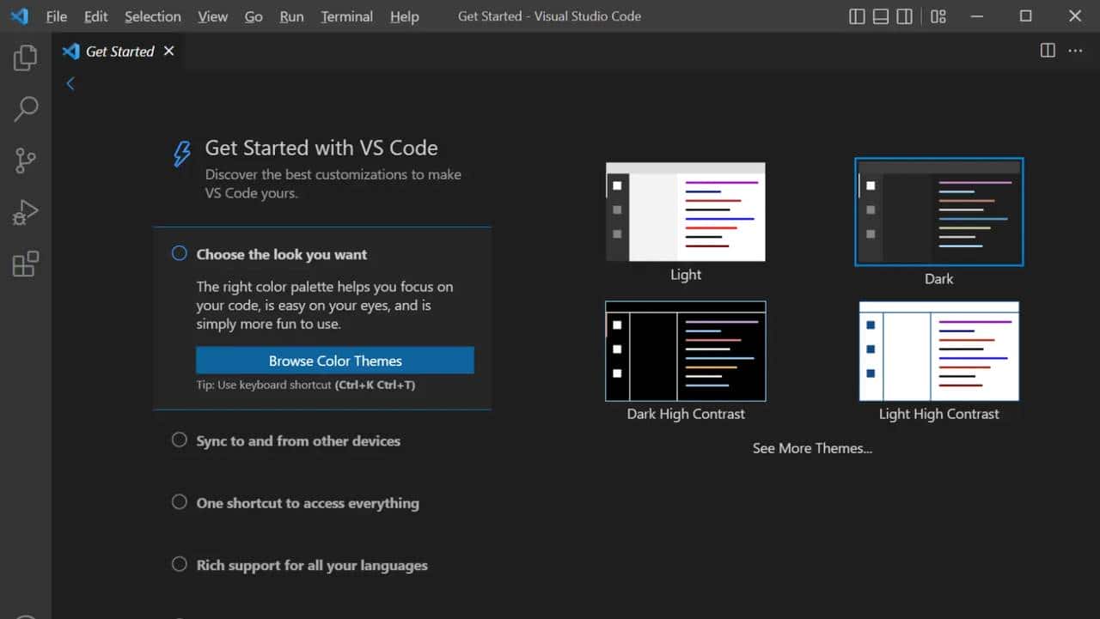Collapse the walkthrough with the back chevron
This screenshot has width=1100, height=619.
coord(70,83)
